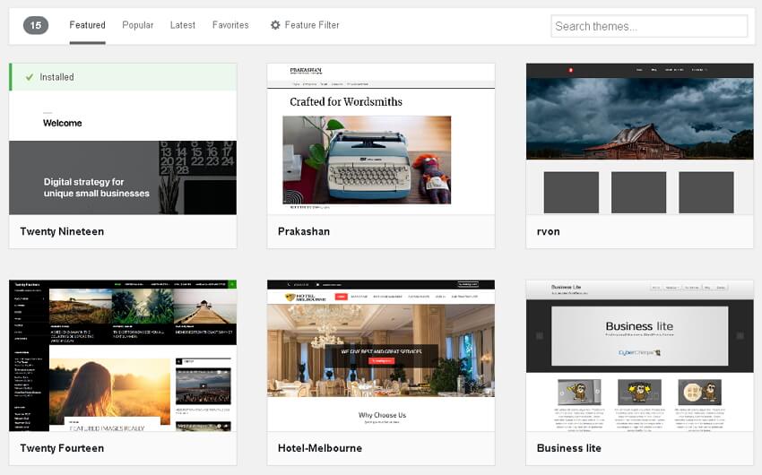This screenshot has height=475, width=762.
Task: Switch to the Popular tab
Action: (x=137, y=25)
